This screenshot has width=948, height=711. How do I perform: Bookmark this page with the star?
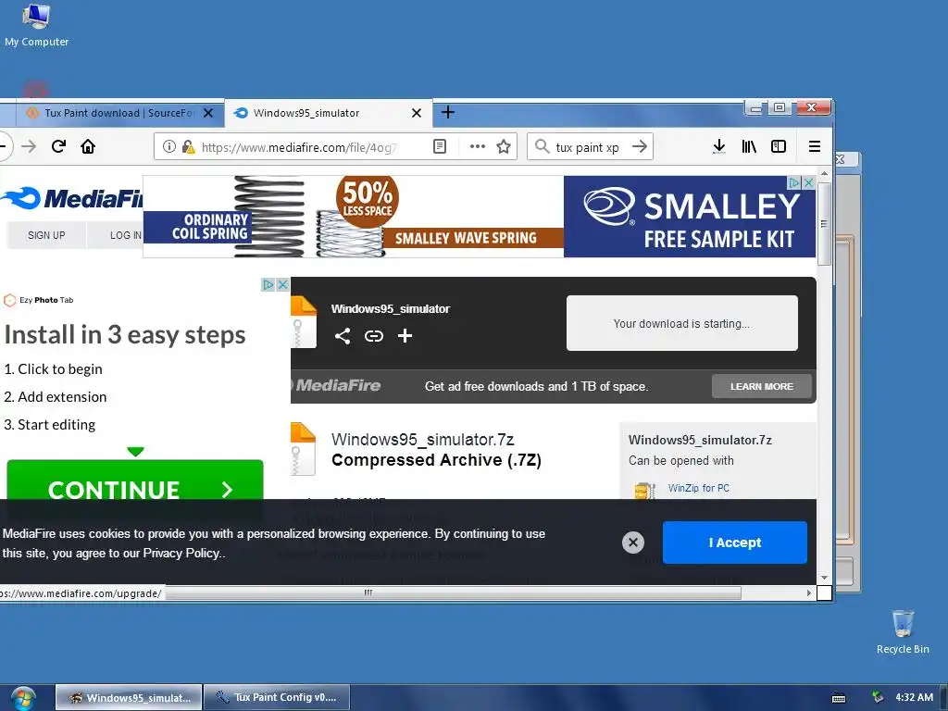pyautogui.click(x=504, y=146)
